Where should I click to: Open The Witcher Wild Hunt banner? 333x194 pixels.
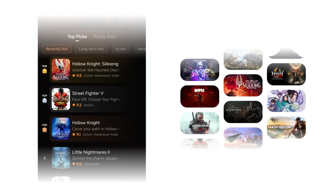pos(199,123)
